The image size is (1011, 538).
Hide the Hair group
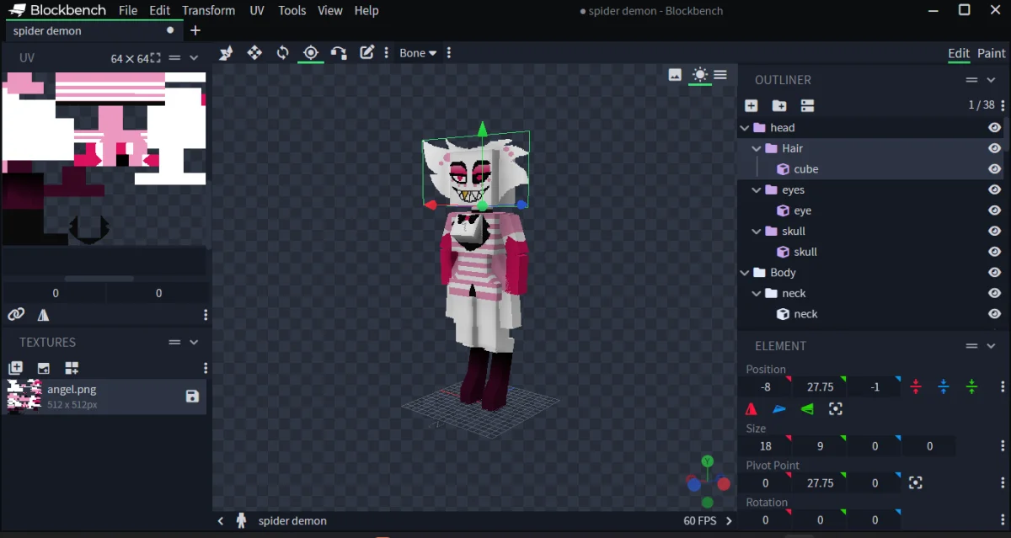[994, 148]
